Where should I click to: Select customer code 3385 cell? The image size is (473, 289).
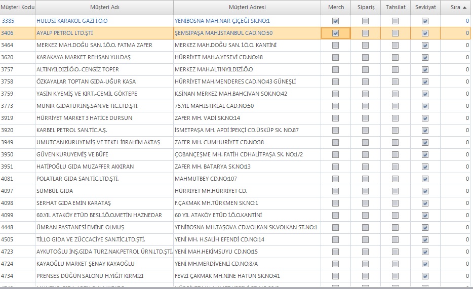click(18, 21)
